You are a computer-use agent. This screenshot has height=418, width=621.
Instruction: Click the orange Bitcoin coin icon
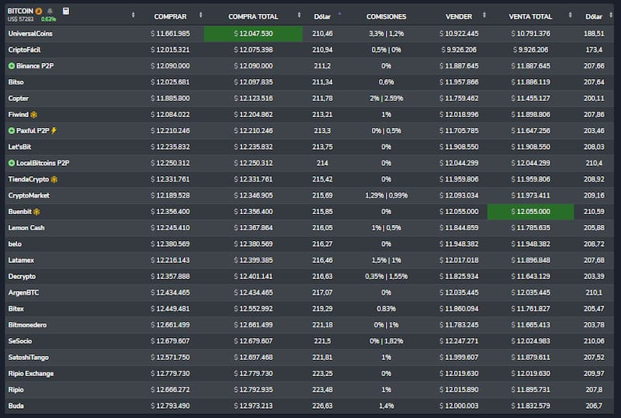39,12
